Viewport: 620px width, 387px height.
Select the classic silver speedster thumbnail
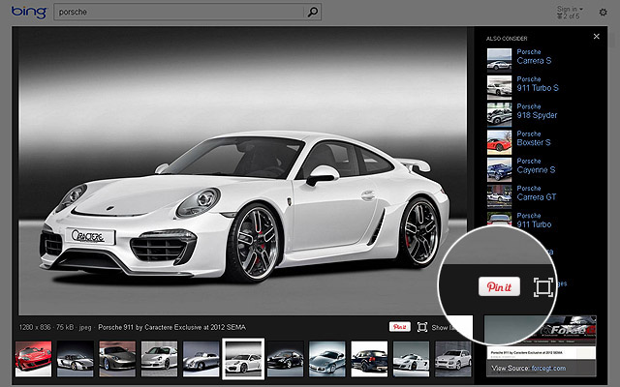click(201, 359)
